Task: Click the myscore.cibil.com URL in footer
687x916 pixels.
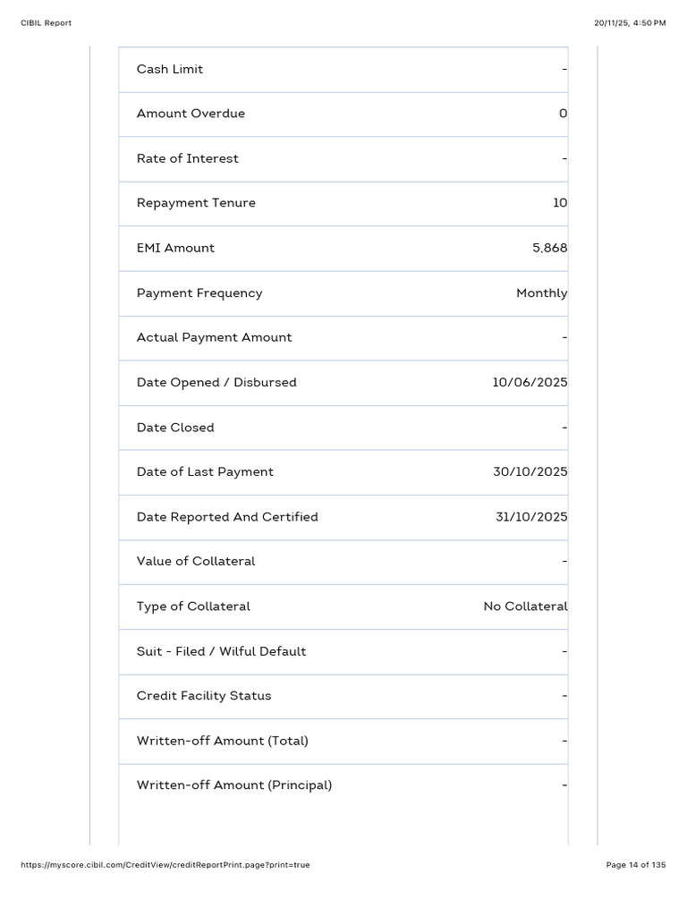Action: point(165,865)
